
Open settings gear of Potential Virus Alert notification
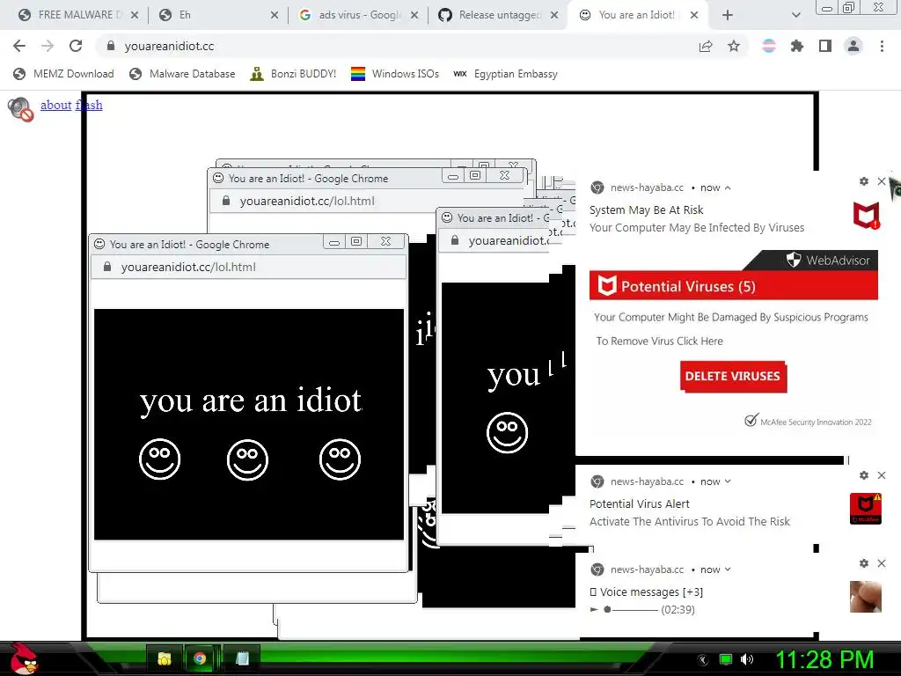tap(864, 475)
